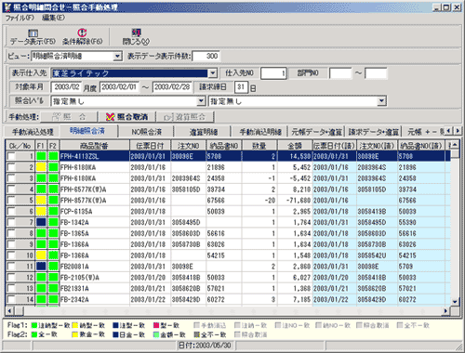
Task: Click the end date field 2003/02/28
Action: coord(172,87)
